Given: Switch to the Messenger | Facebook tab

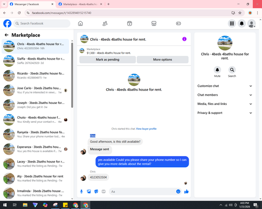Looking at the screenshot, I should click(32, 4).
